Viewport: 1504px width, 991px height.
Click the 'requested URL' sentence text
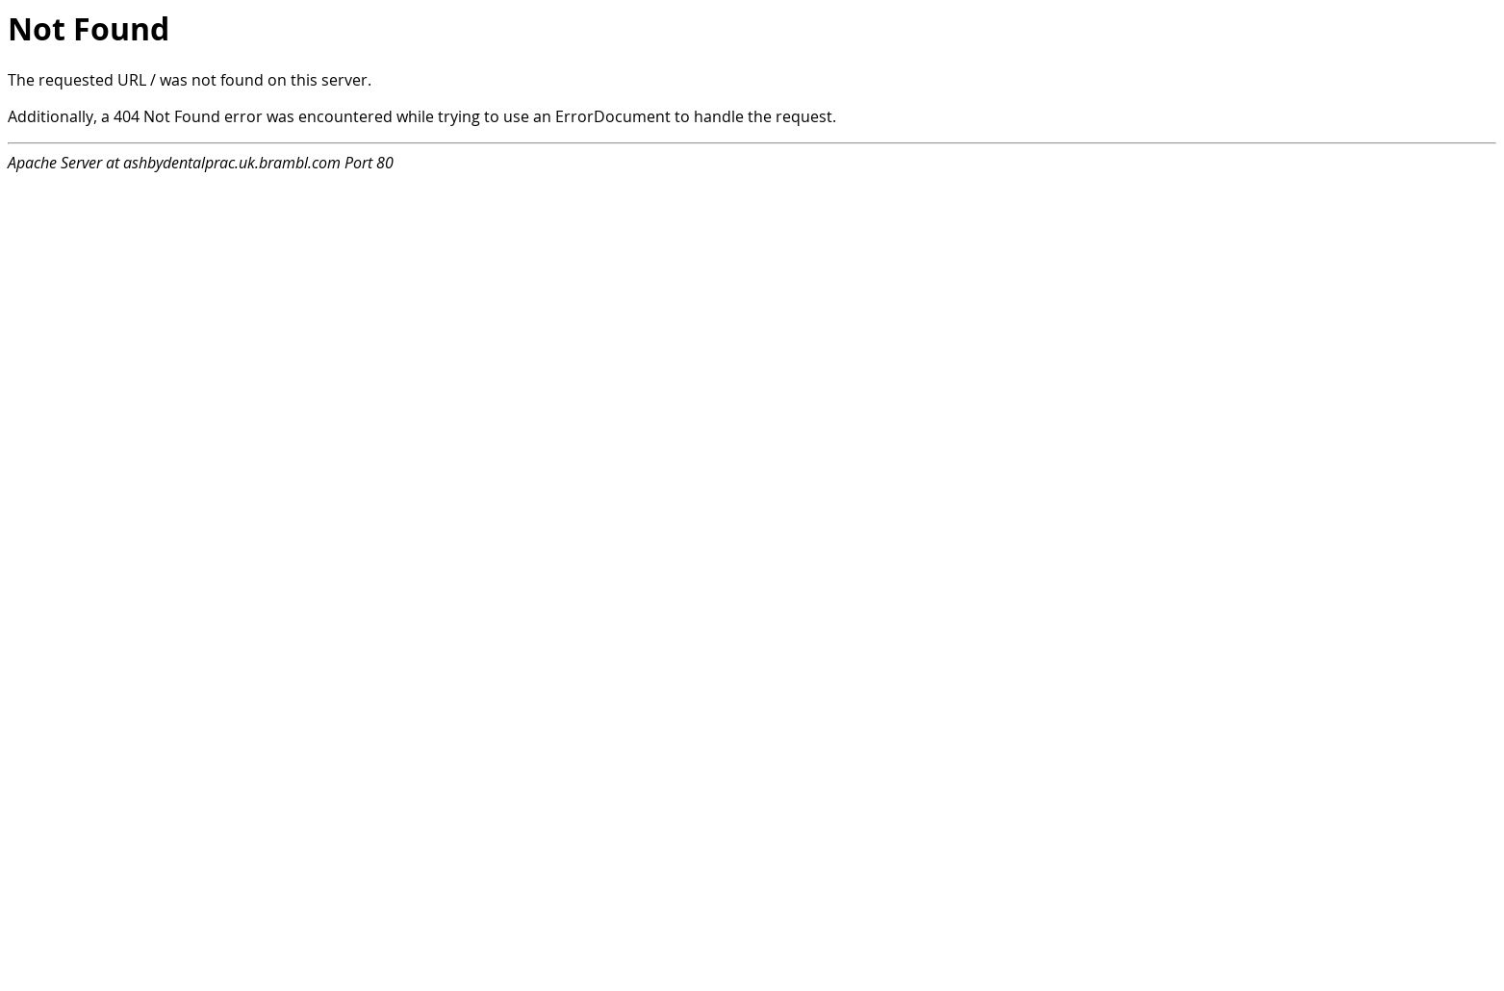tap(190, 80)
